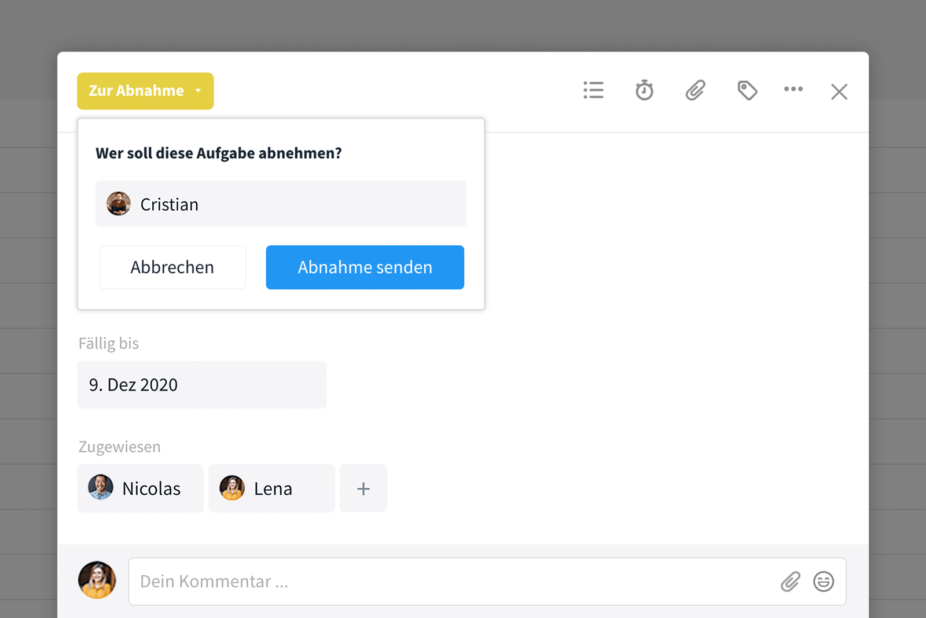Click Cristian's avatar picture
926x618 pixels.
pos(119,204)
